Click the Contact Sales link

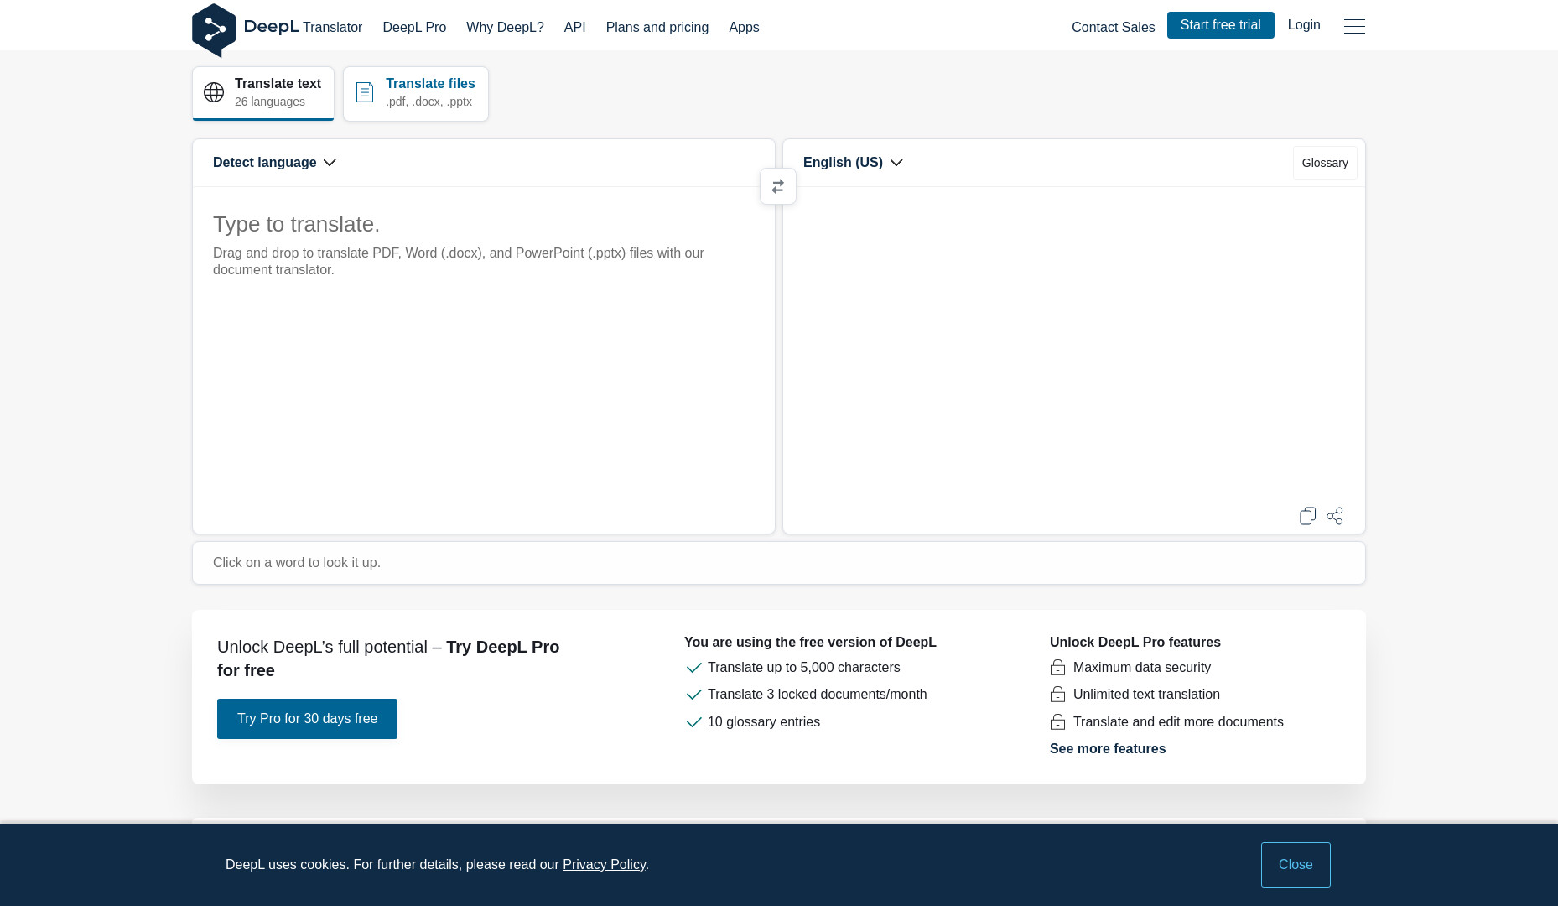(1113, 28)
